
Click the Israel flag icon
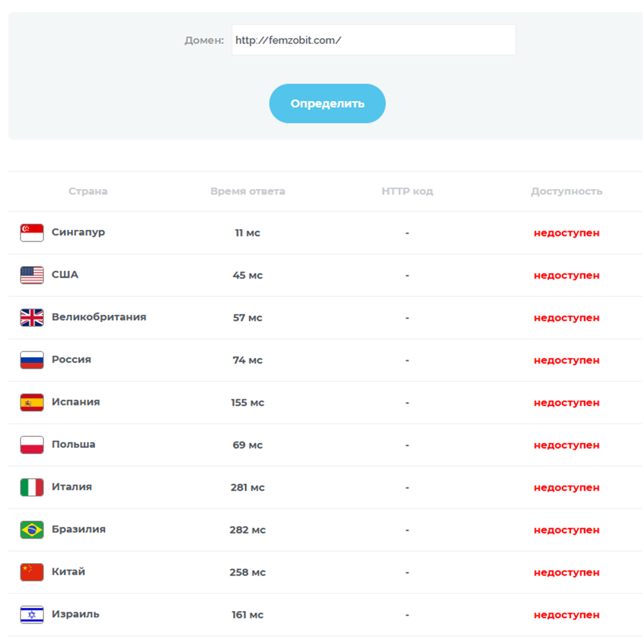pyautogui.click(x=32, y=614)
